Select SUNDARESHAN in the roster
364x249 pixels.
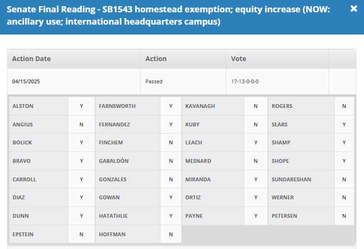pyautogui.click(x=301, y=179)
